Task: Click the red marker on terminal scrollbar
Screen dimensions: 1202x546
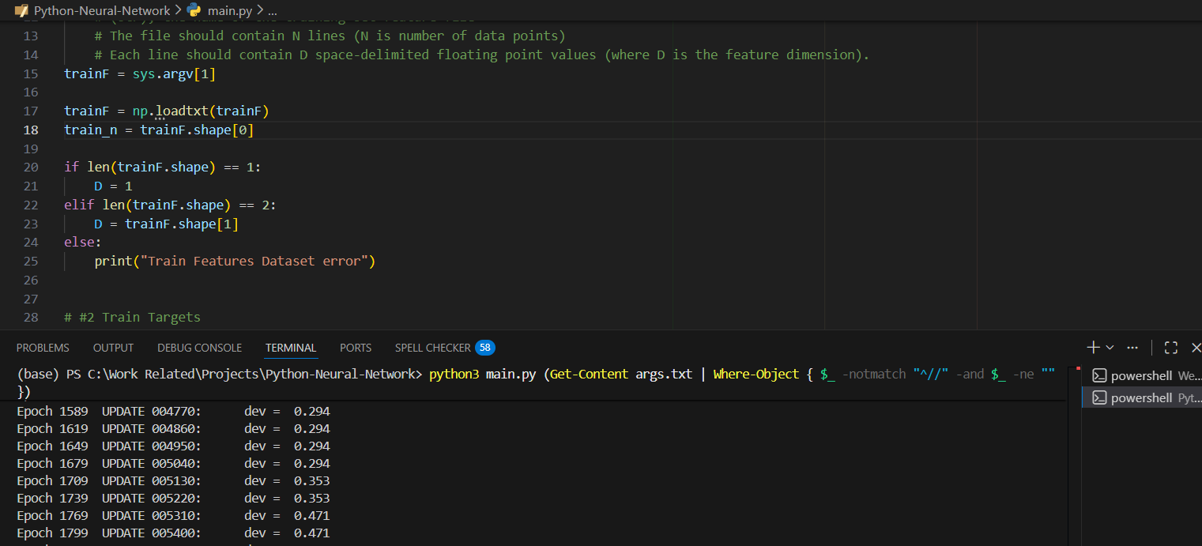Action: click(x=1077, y=369)
